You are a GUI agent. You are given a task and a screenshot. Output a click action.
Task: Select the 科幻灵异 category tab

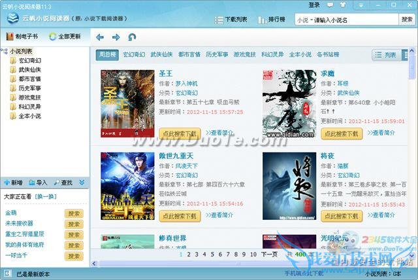[x=272, y=55]
